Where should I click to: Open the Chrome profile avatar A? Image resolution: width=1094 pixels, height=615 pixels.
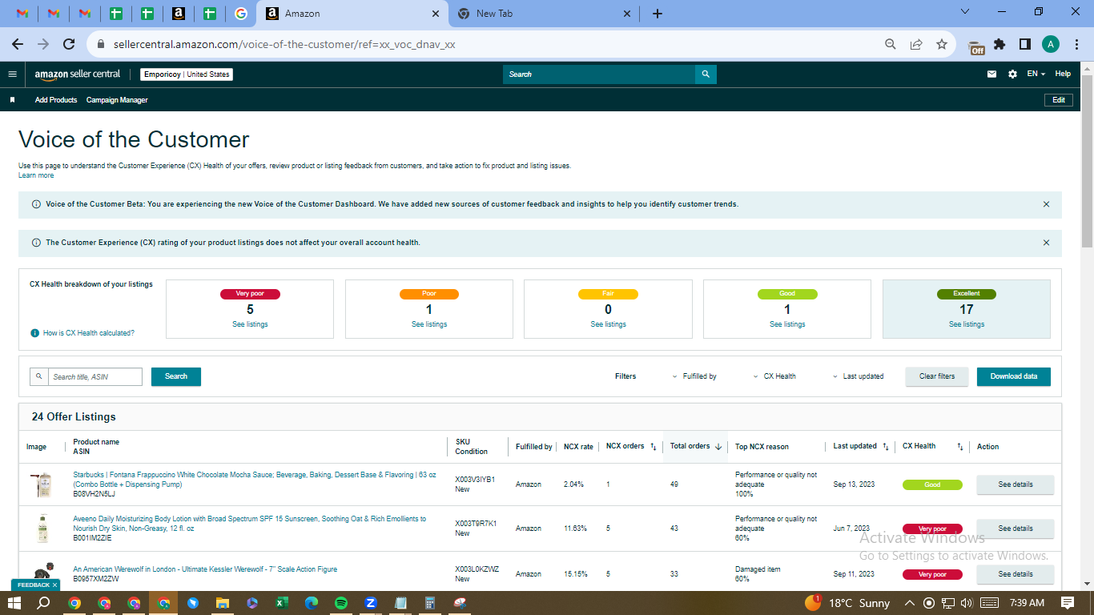click(x=1051, y=44)
